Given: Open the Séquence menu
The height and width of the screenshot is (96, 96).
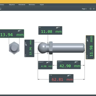Looking at the screenshot, I should (x=12, y=5).
